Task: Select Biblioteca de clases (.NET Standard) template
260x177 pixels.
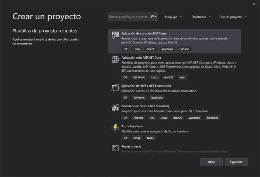Action: pos(174,112)
